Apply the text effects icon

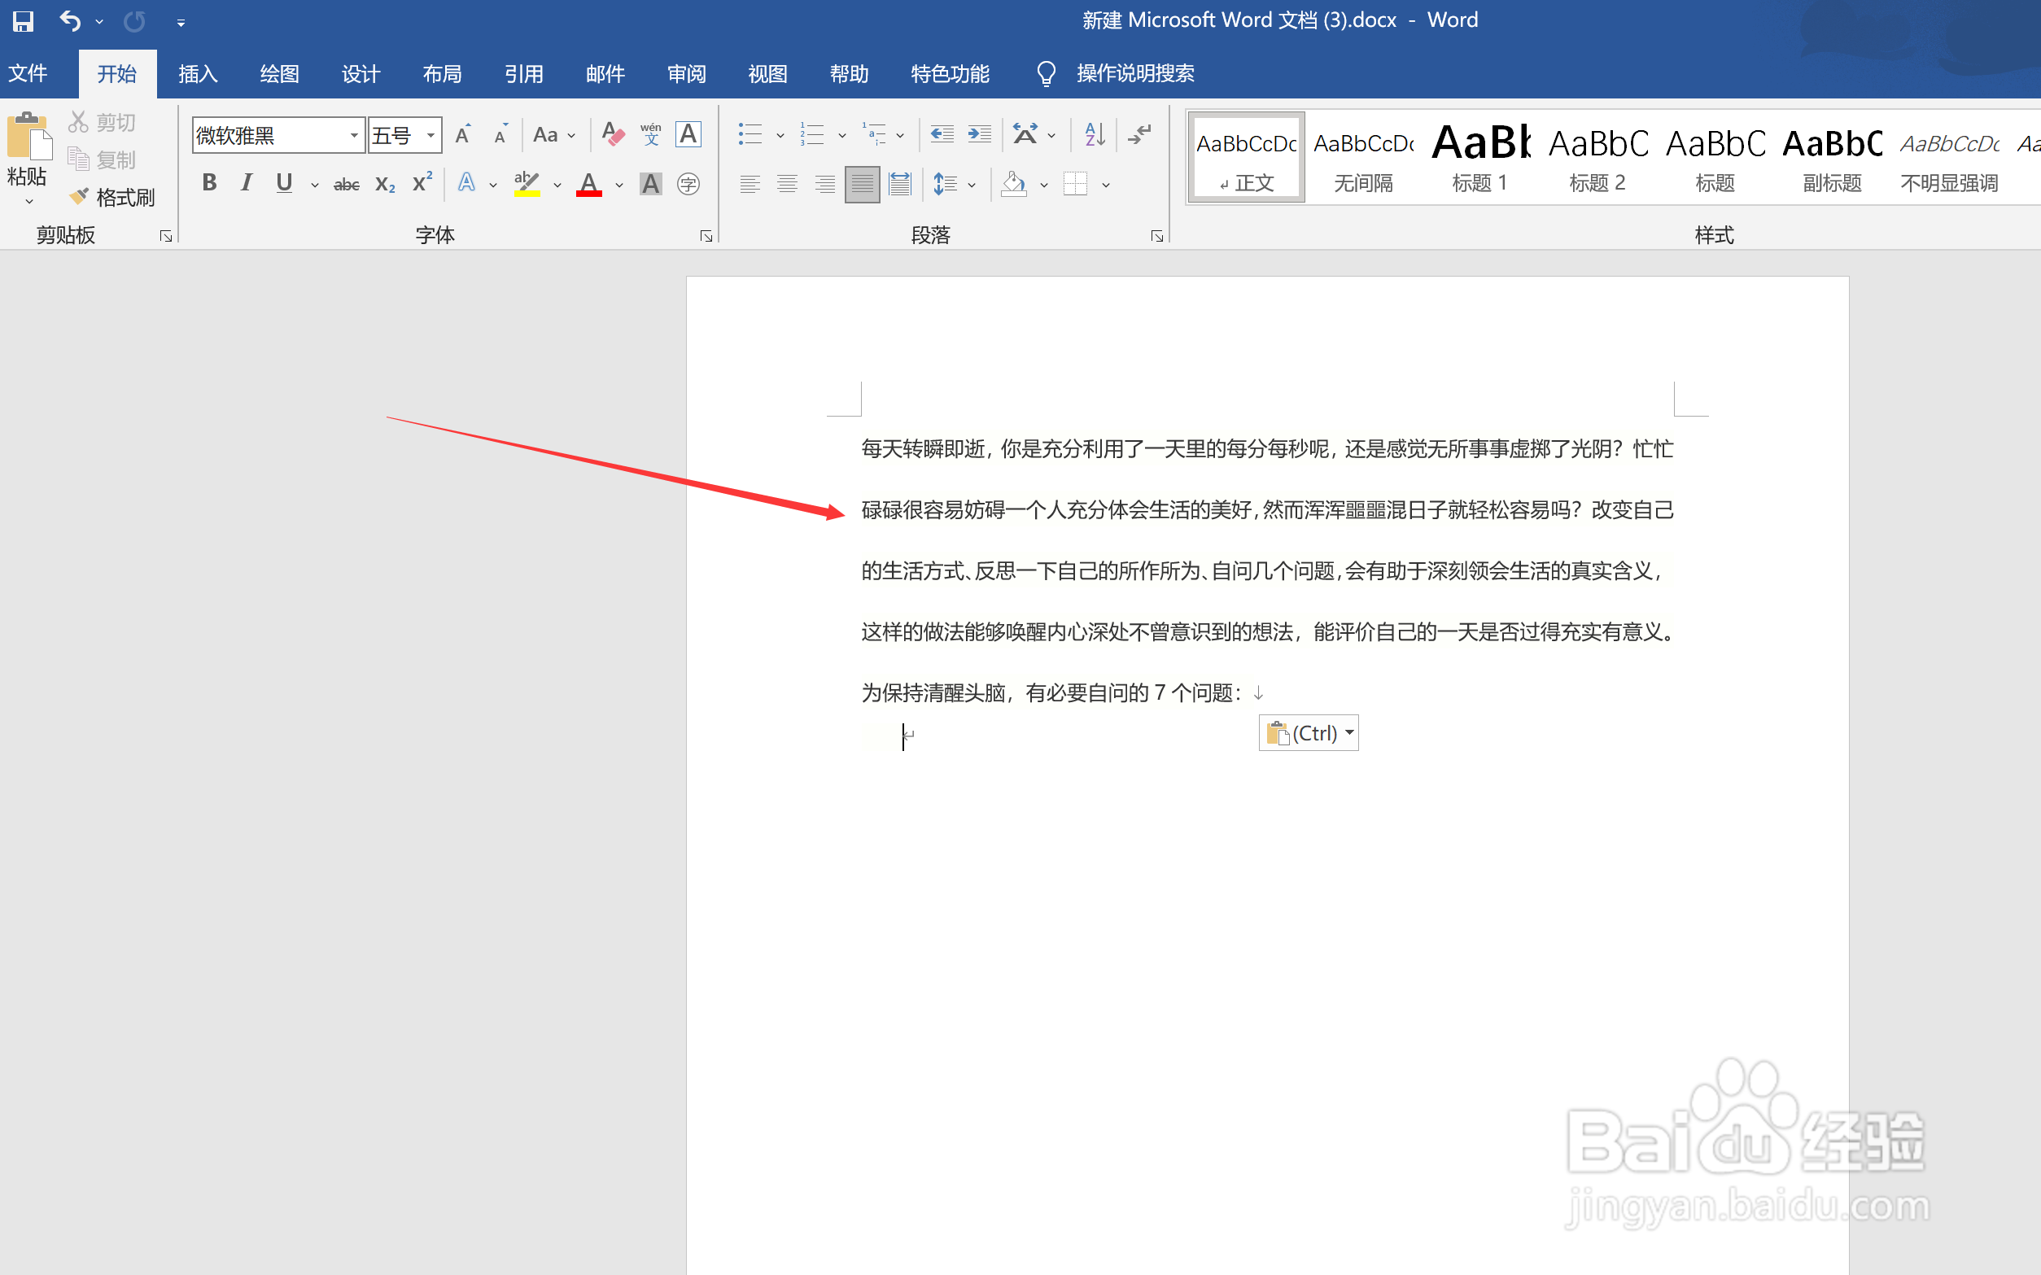pos(466,183)
